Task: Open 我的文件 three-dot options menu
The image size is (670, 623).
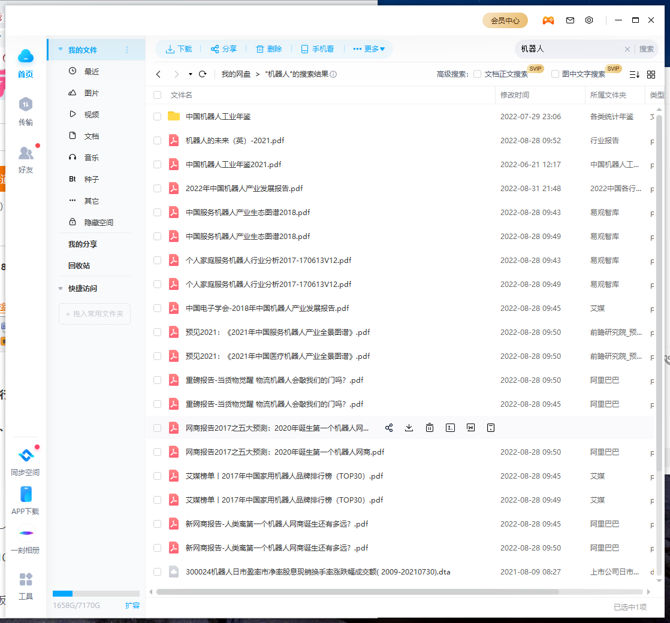Action: point(127,50)
